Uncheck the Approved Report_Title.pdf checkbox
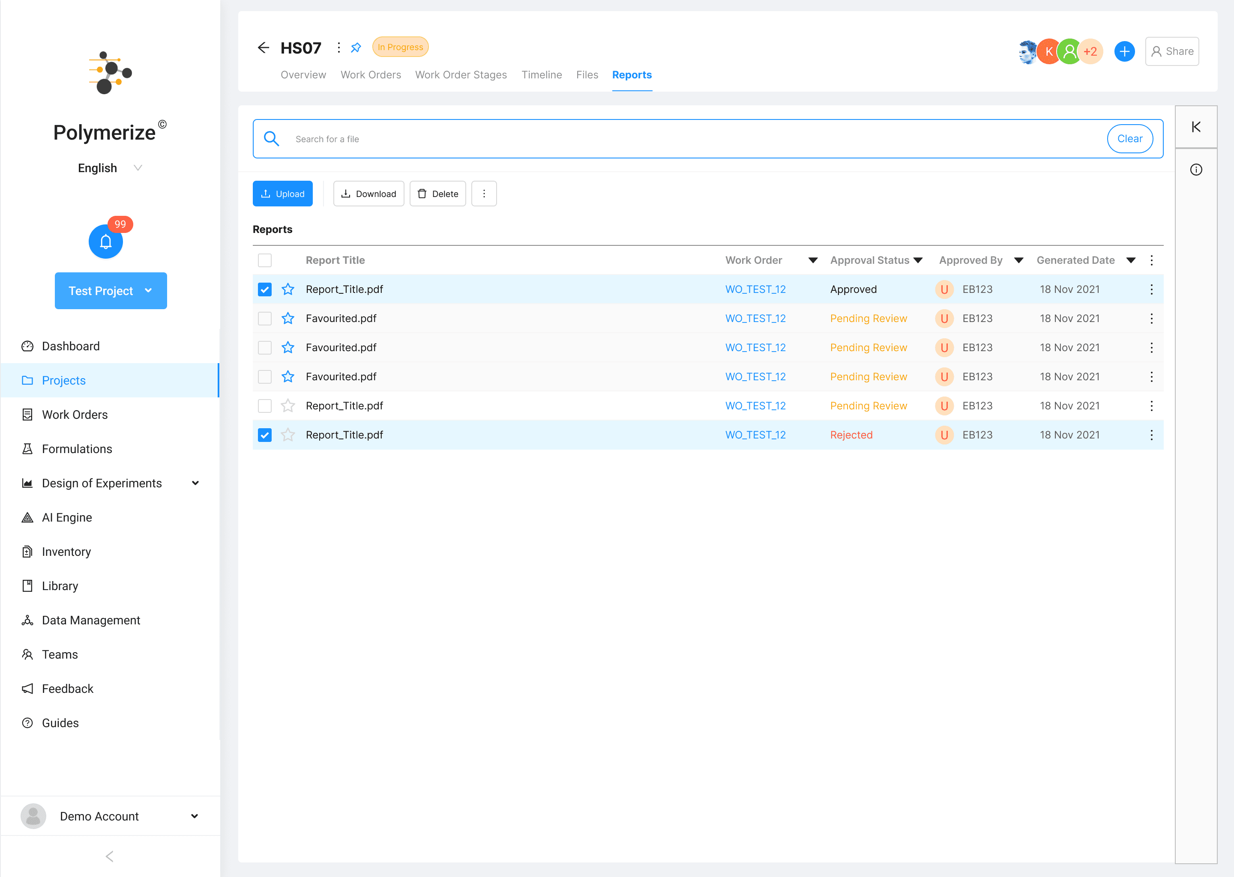Viewport: 1234px width, 877px height. (265, 289)
